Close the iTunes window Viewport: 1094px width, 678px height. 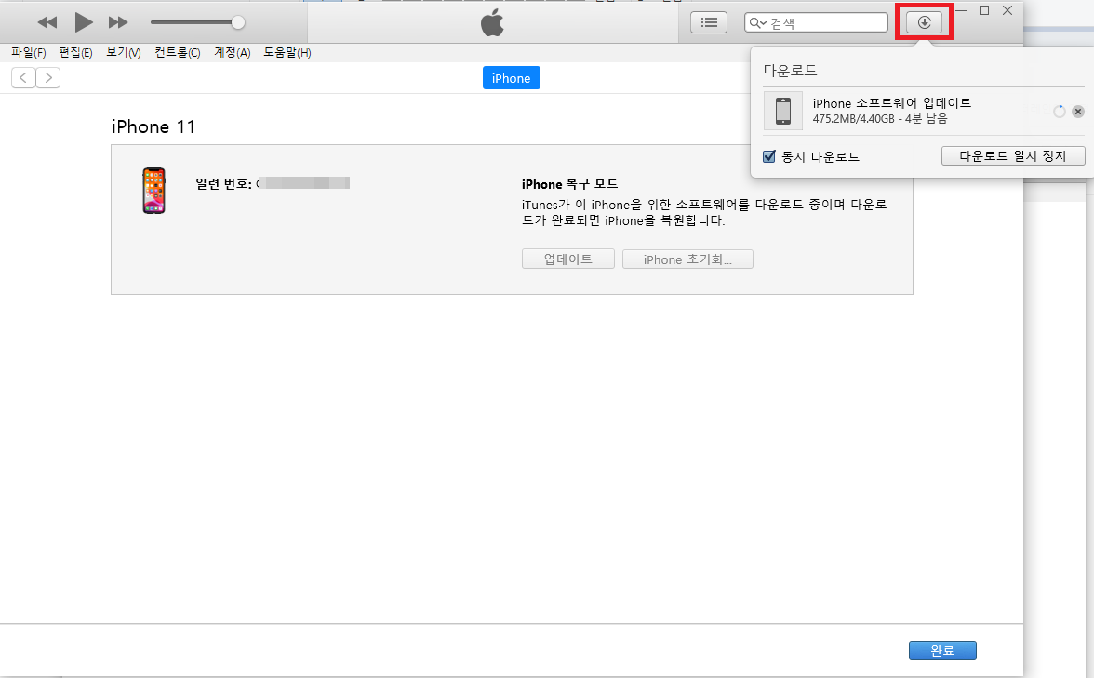[1007, 10]
